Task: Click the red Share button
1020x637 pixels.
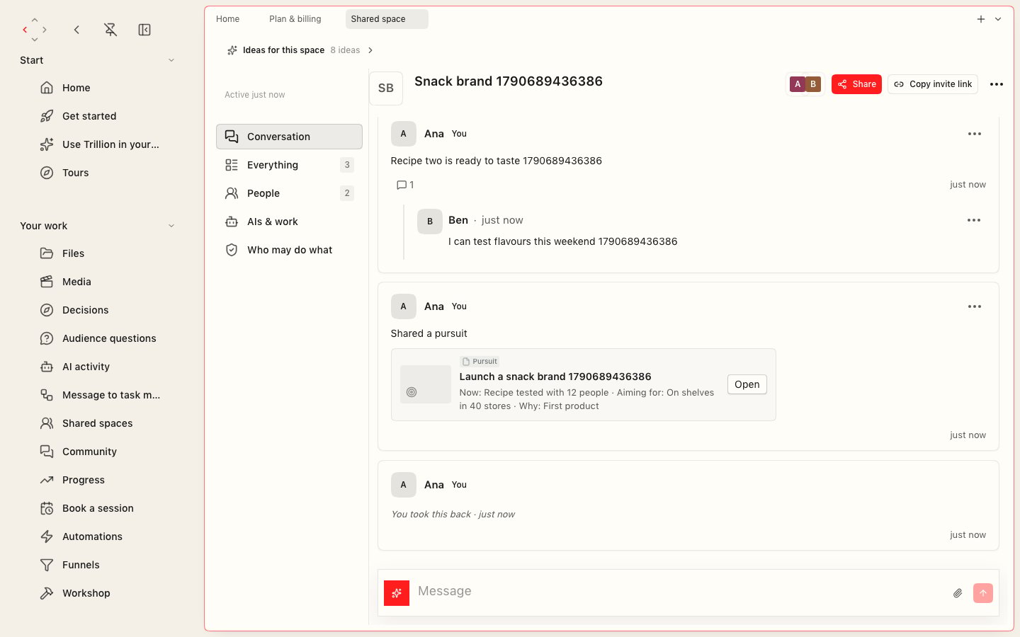Action: tap(856, 84)
